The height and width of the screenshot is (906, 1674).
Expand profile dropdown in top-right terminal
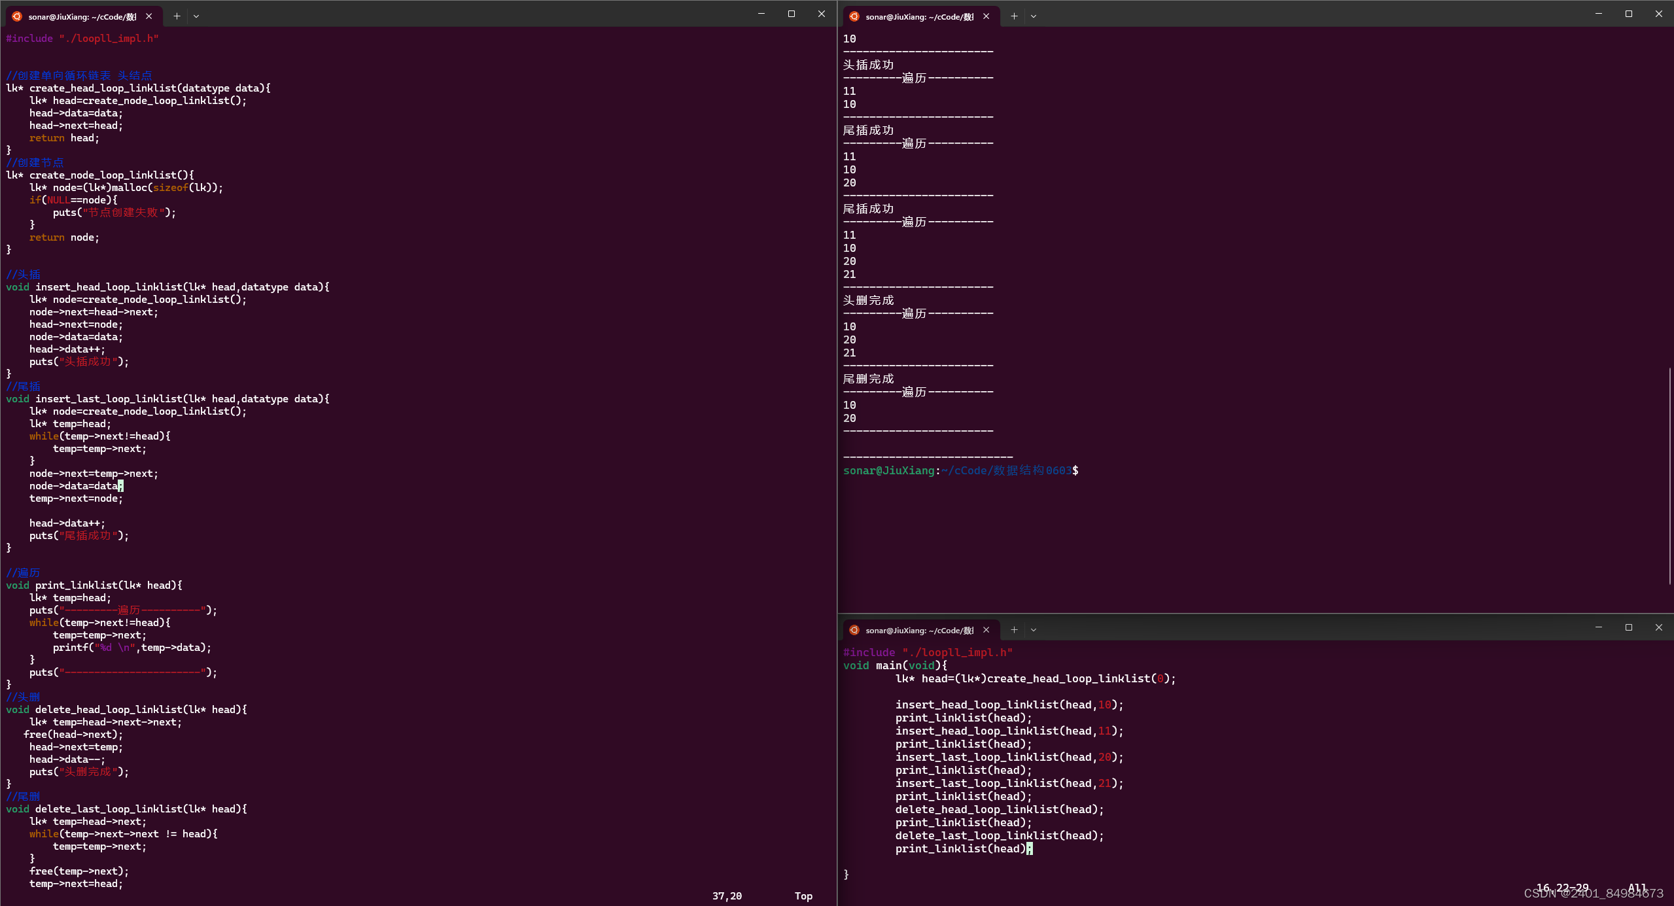[x=1034, y=16]
